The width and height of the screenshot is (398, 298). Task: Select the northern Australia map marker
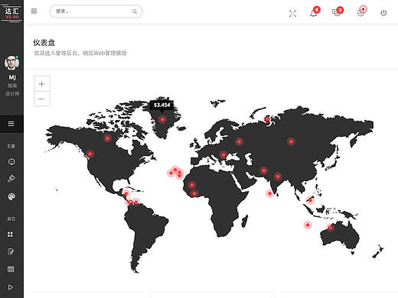point(330,228)
